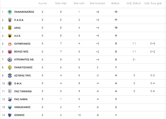Click the ΟΛΥΜΠΙΑΚΟΣ red crest

tap(10, 44)
